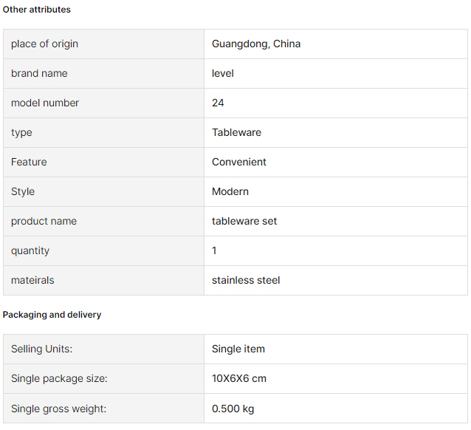
Task: Click the 'tableware set' product name value
Action: [x=244, y=221]
